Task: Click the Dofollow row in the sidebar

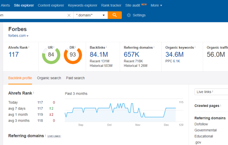Action: tap(201, 124)
